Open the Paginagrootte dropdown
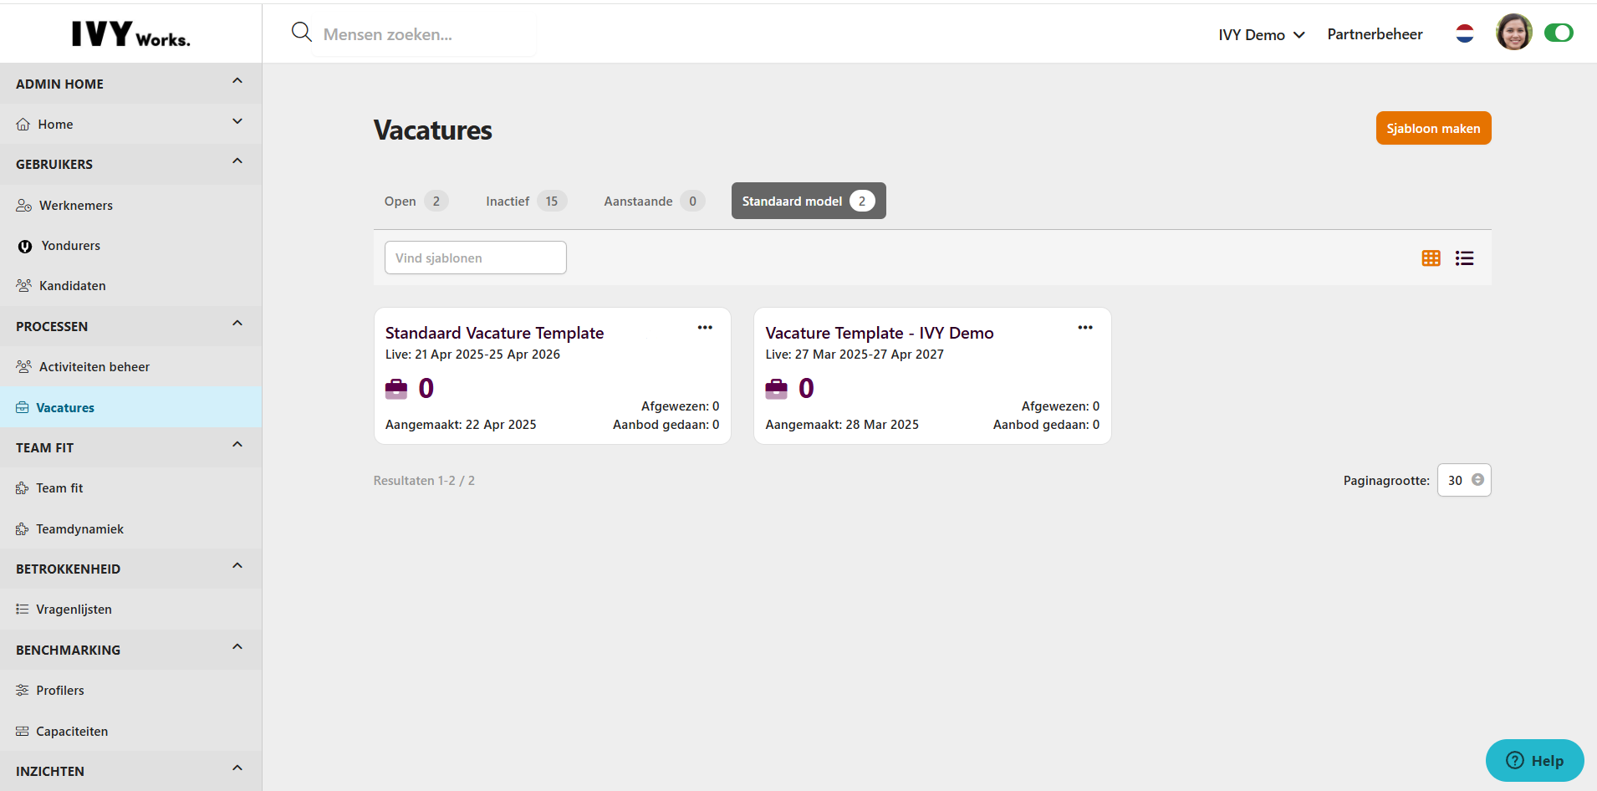Viewport: 1597px width, 791px height. tap(1463, 480)
